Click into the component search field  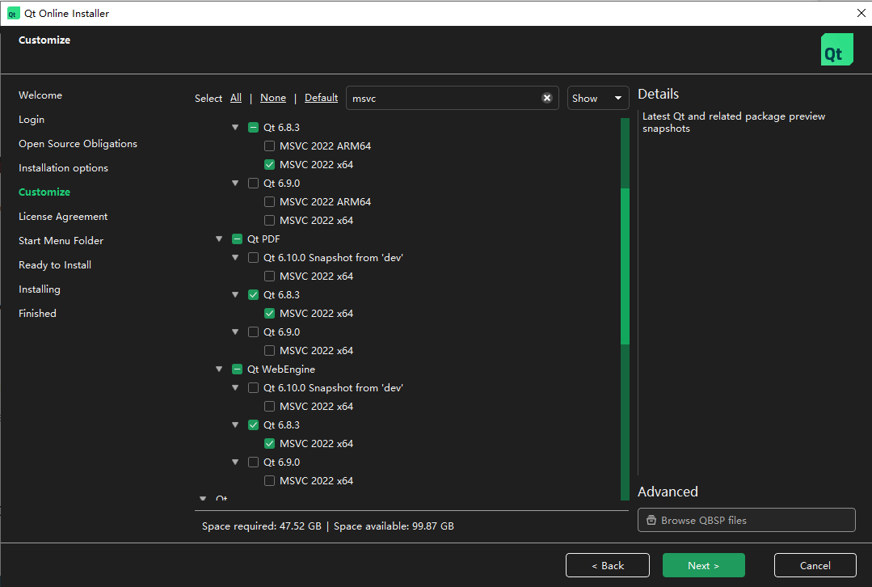click(440, 98)
